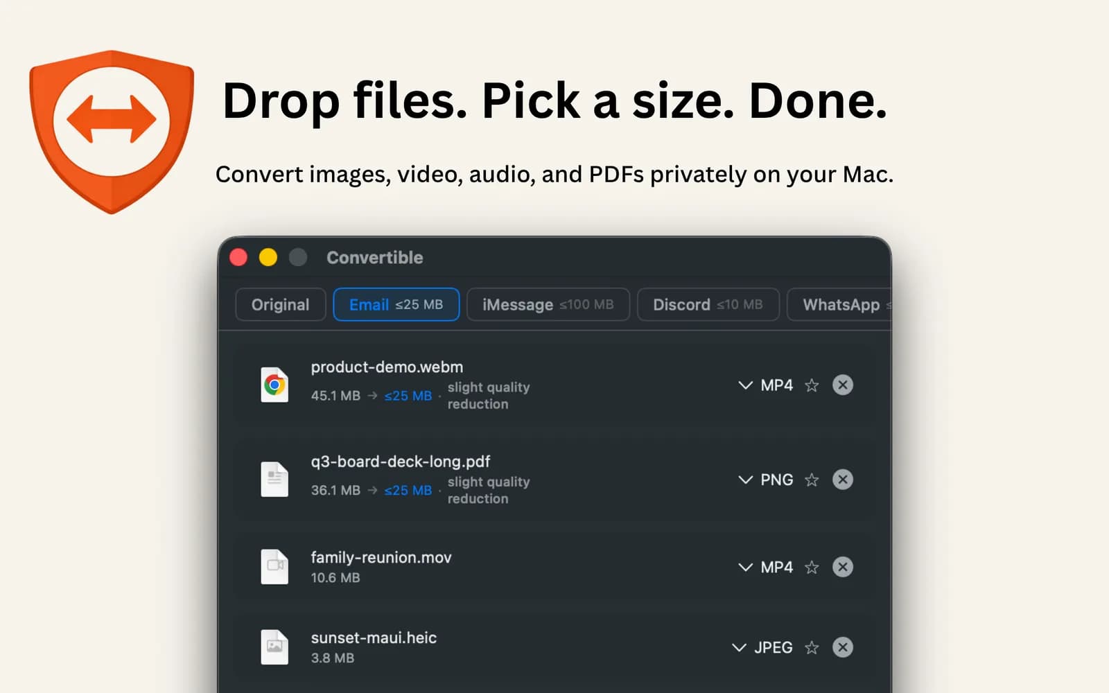Select the Original size preset
Screen dimensions: 1109x693
pyautogui.click(x=281, y=304)
